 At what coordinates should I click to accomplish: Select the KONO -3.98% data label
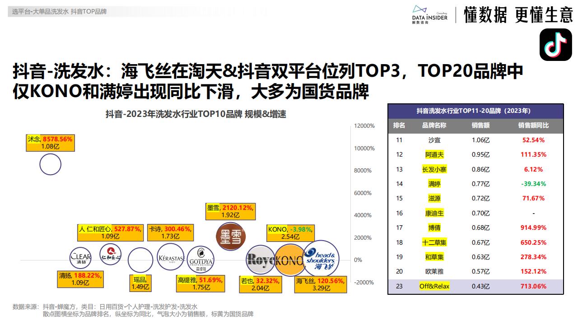[x=290, y=233]
